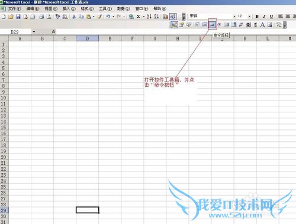Select column D header
The width and height of the screenshot is (296, 224).
(x=88, y=38)
